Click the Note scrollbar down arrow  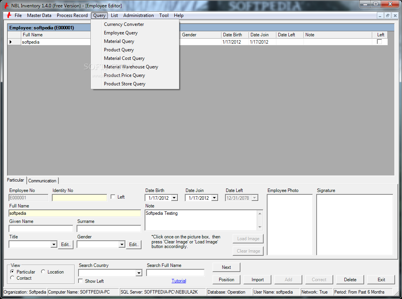(260, 227)
